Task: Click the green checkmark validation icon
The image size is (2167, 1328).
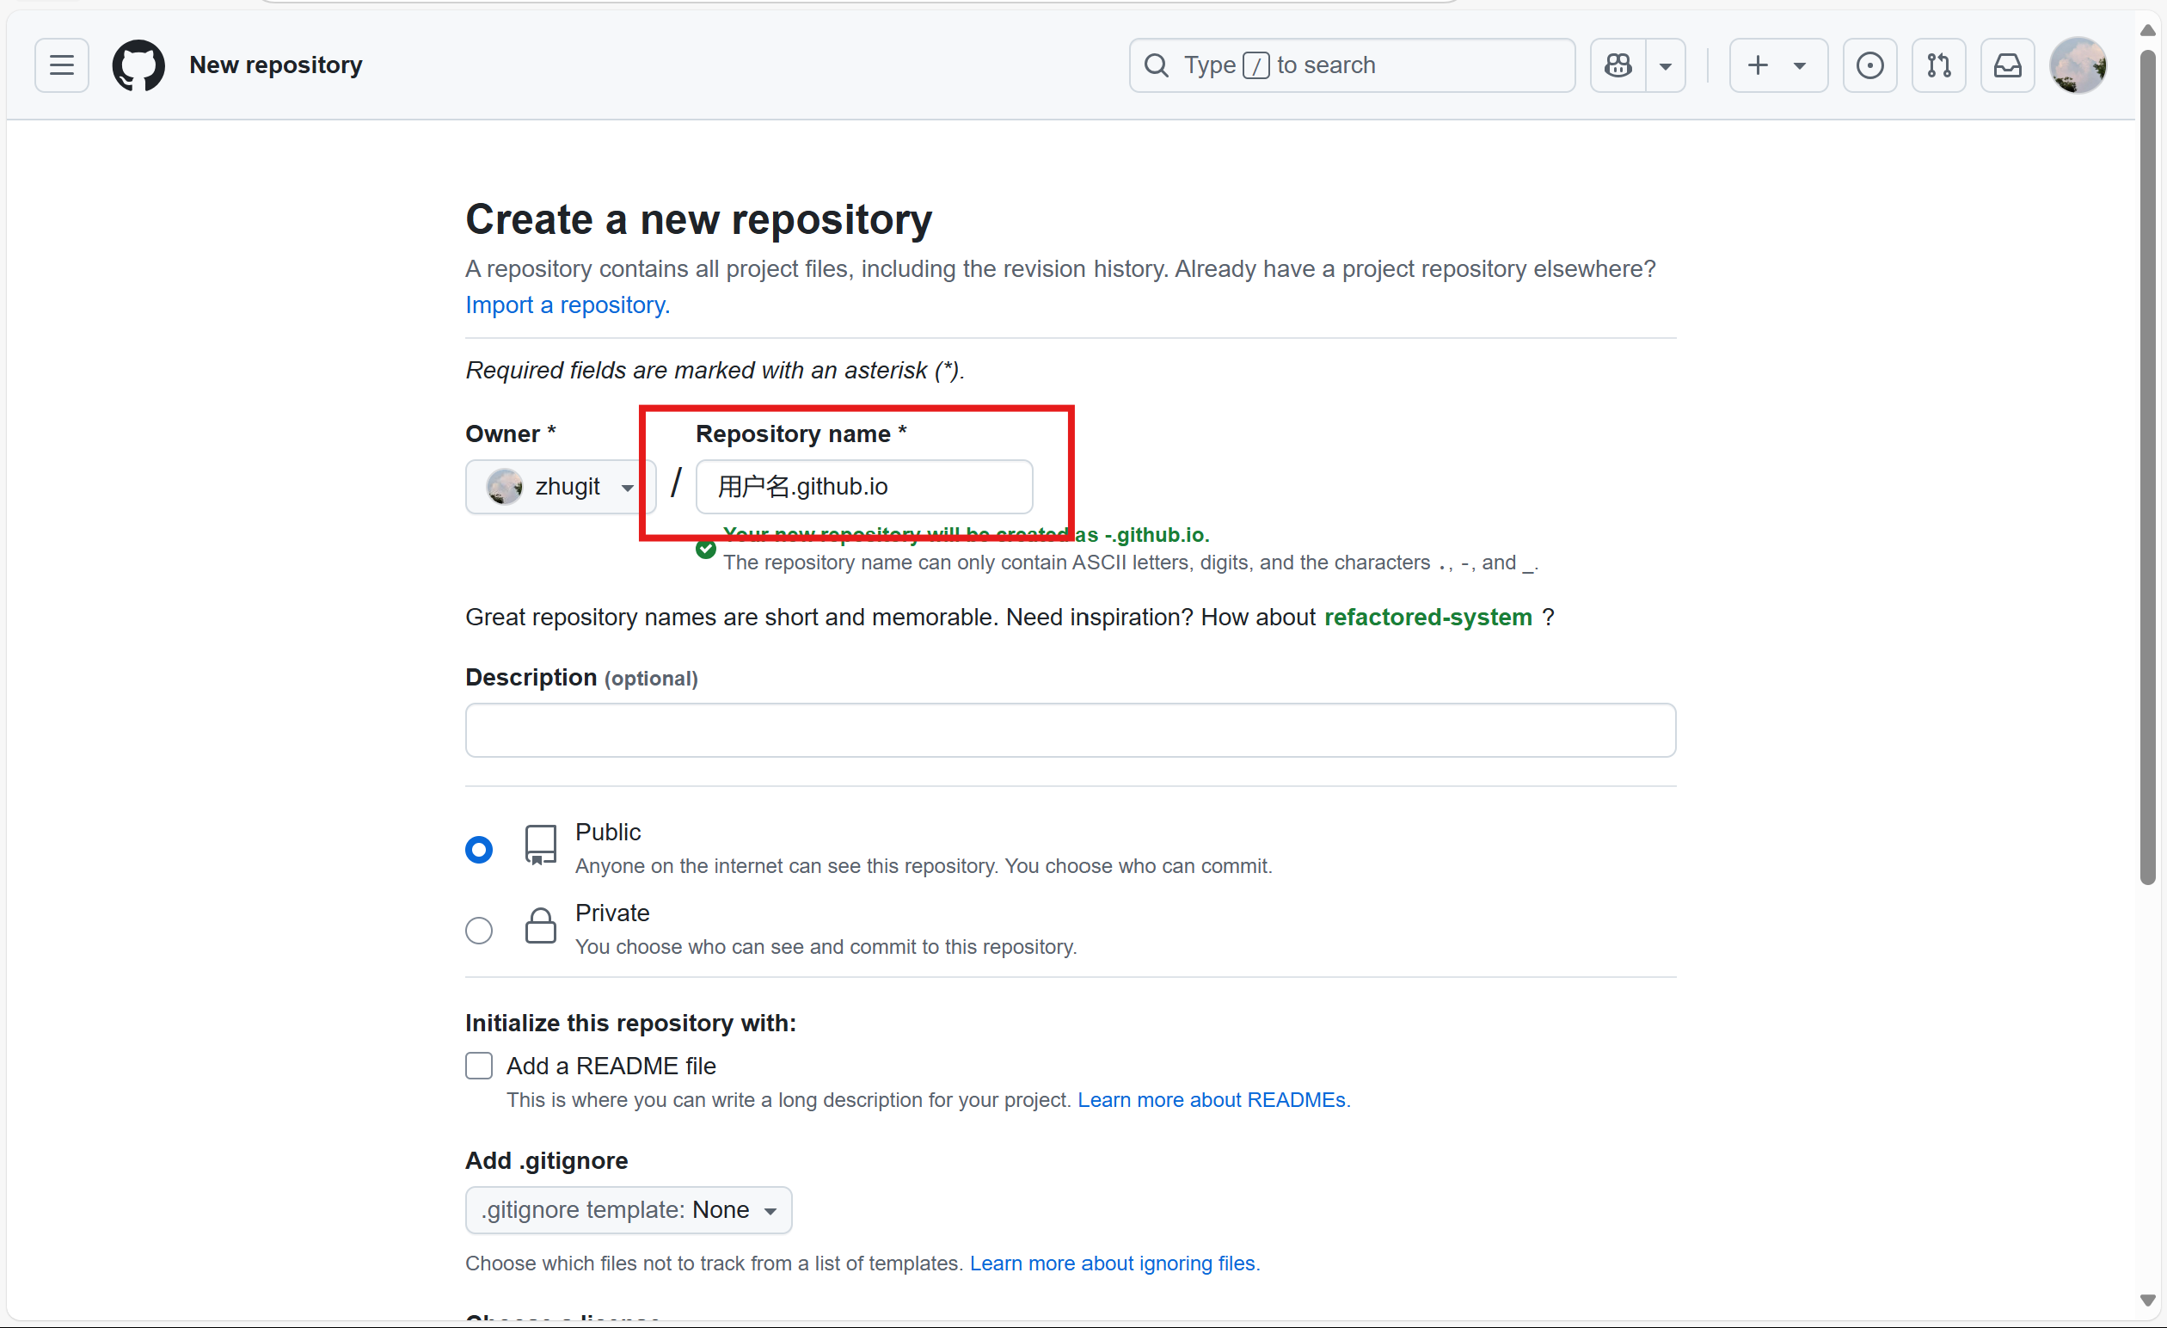Action: (x=705, y=549)
